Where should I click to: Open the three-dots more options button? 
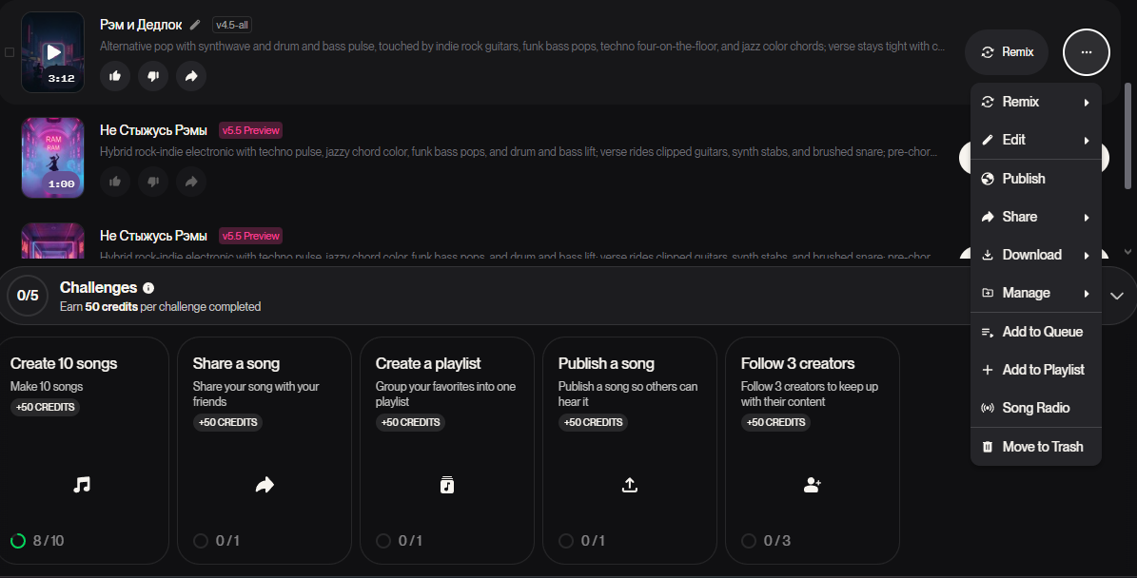[1087, 52]
